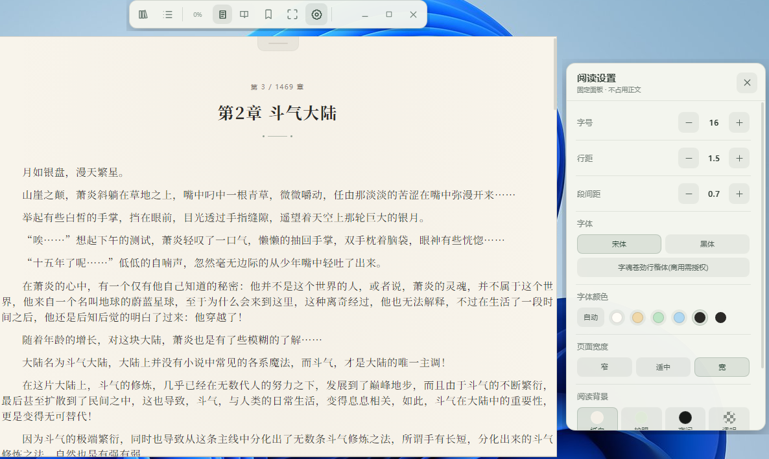Add a bookmark from the toolbar
Image resolution: width=769 pixels, height=459 pixels.
268,15
